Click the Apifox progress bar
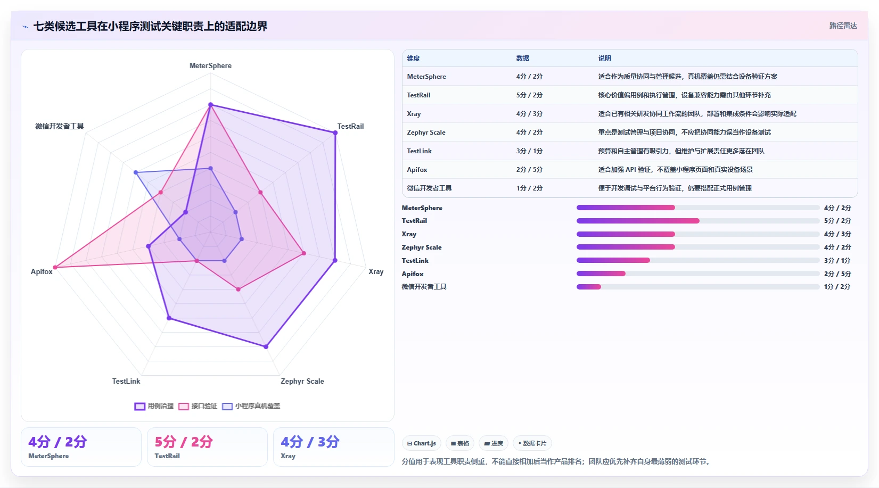The height and width of the screenshot is (488, 879). point(698,274)
